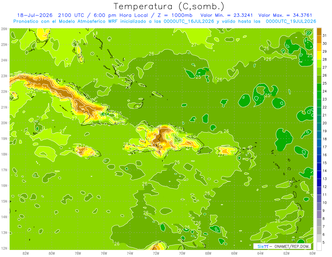The image size is (332, 257).
Task: Click the colorbar legend value "17"
Action: click(325, 147)
